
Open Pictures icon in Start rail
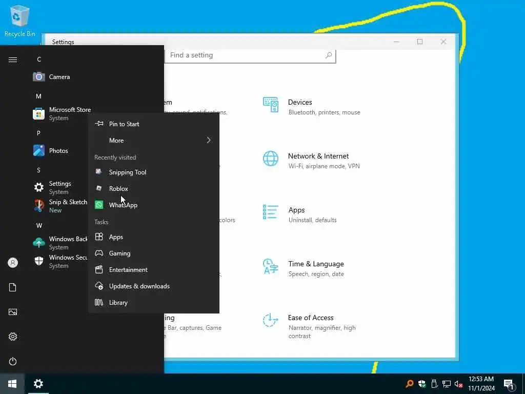[x=13, y=312]
